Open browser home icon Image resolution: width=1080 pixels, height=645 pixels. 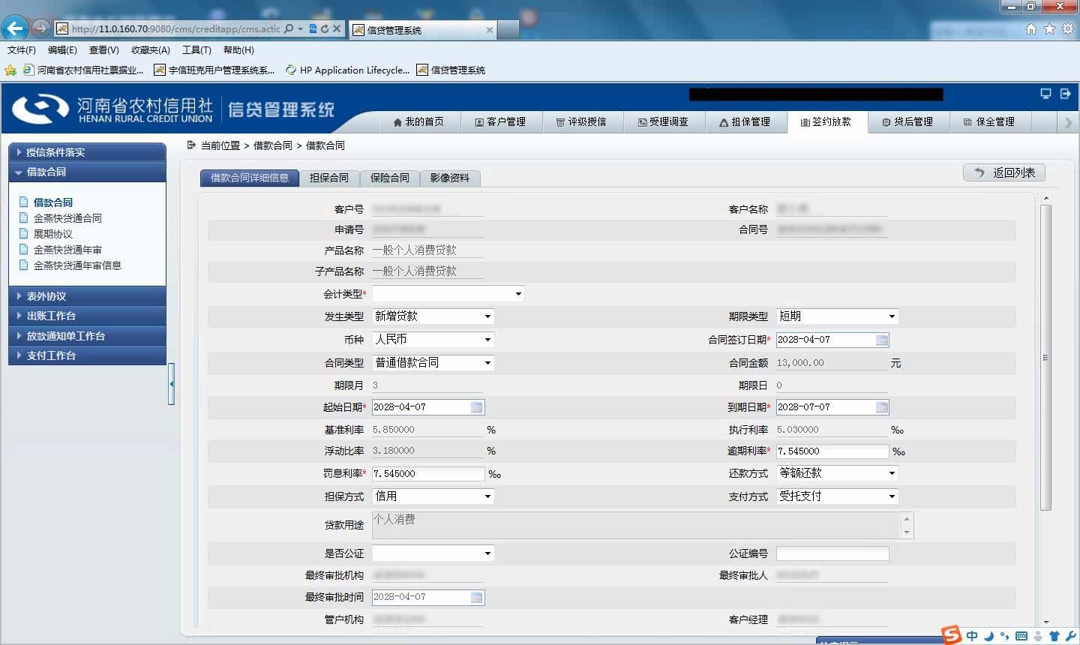[x=1031, y=28]
